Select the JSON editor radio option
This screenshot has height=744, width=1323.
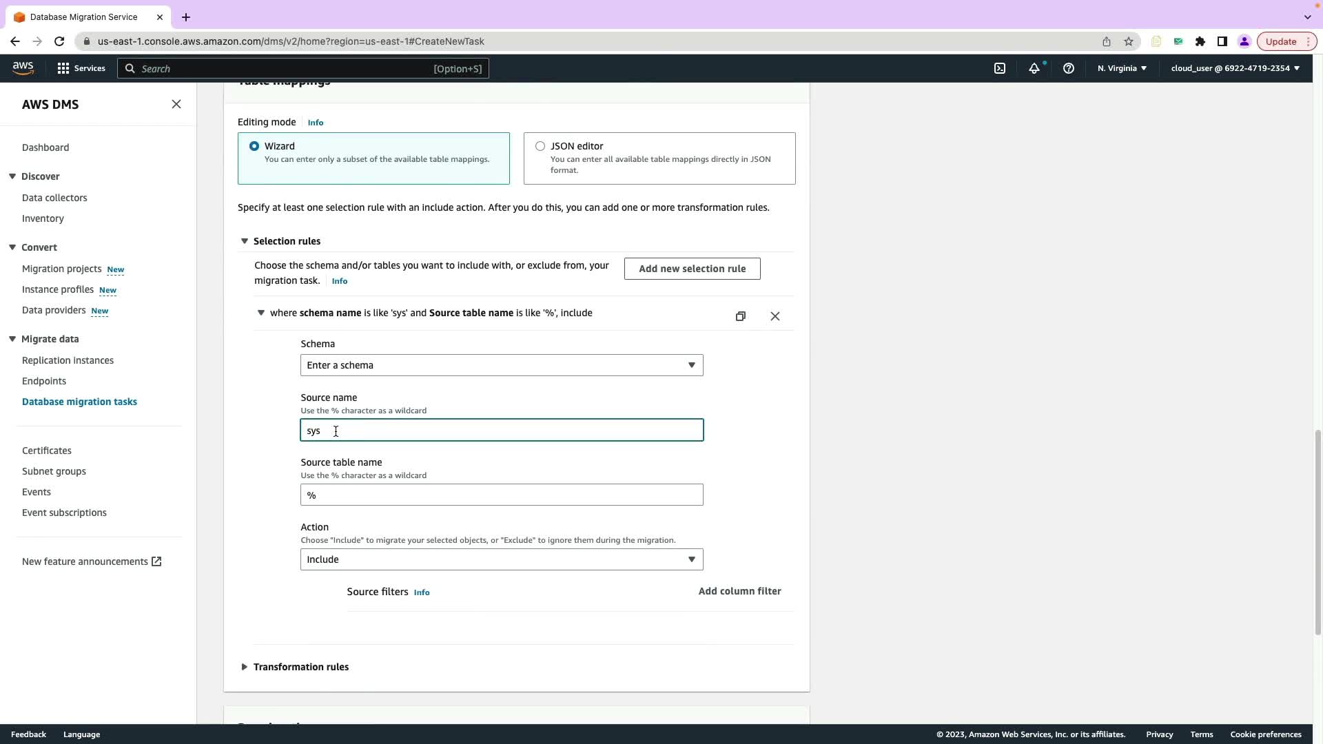click(540, 146)
